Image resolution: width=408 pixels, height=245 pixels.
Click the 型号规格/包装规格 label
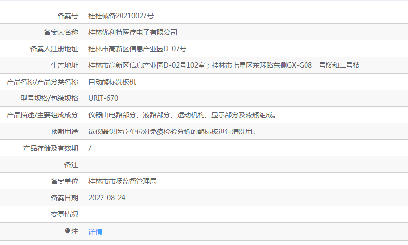tap(49, 98)
